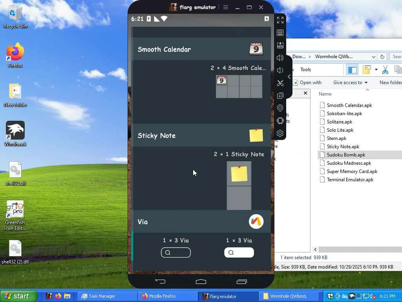Choose the 2 × 1 Sticky Note widget preview

239,186
